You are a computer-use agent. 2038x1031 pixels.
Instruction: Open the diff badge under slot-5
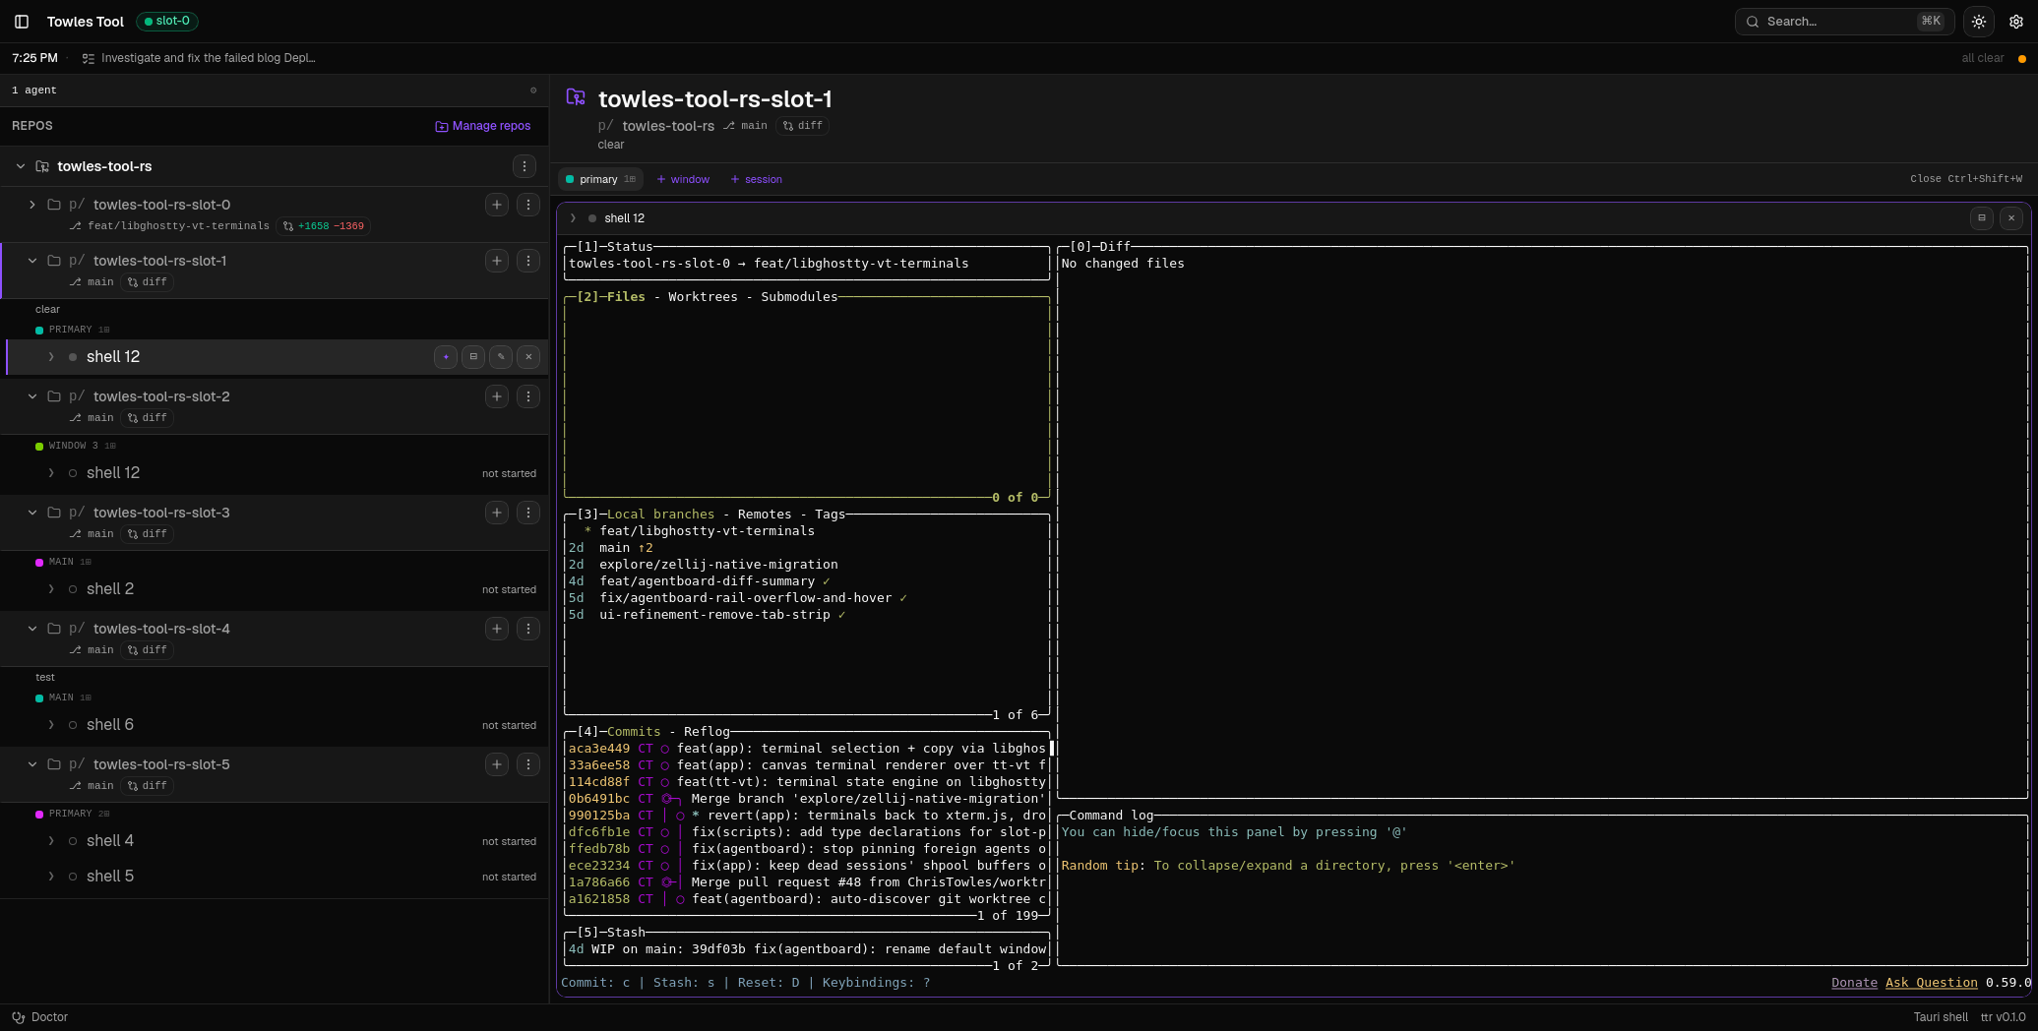147,786
